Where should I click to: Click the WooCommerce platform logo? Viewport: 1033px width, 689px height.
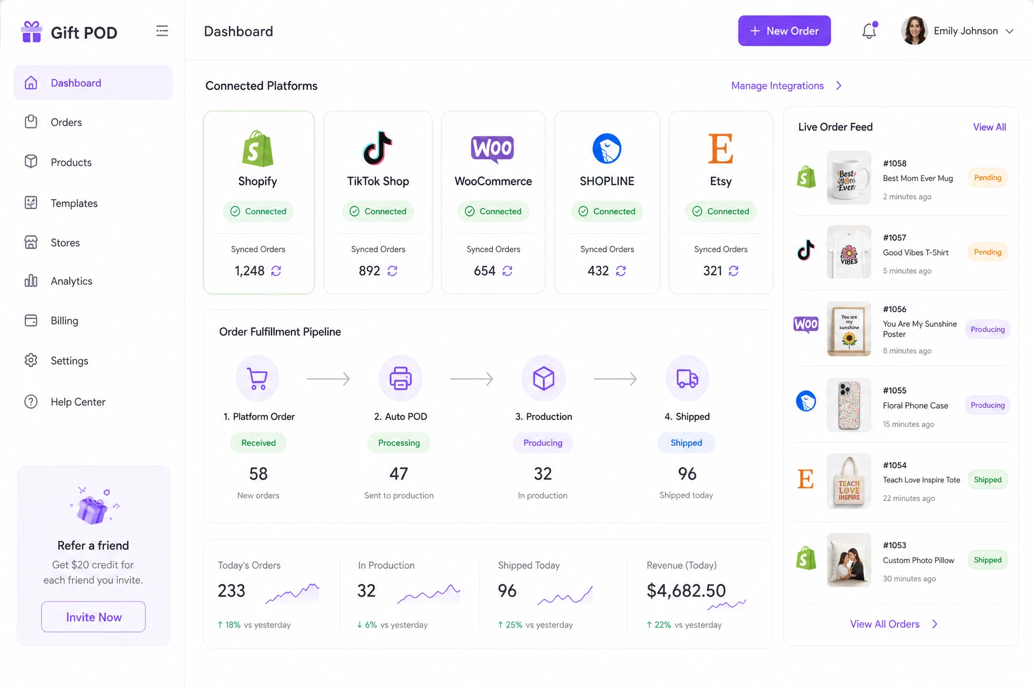pyautogui.click(x=493, y=149)
